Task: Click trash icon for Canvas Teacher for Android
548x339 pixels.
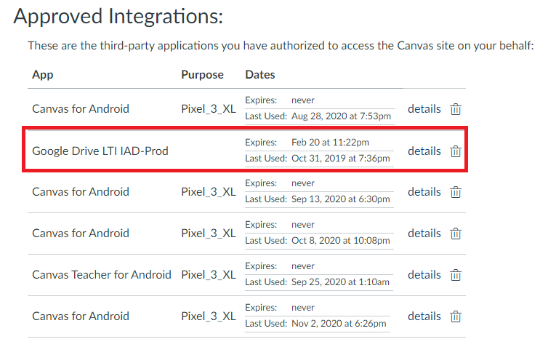Action: coord(456,275)
